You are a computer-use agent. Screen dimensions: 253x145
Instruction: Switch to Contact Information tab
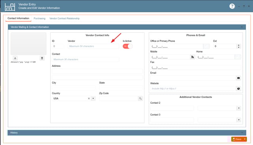pos(19,18)
